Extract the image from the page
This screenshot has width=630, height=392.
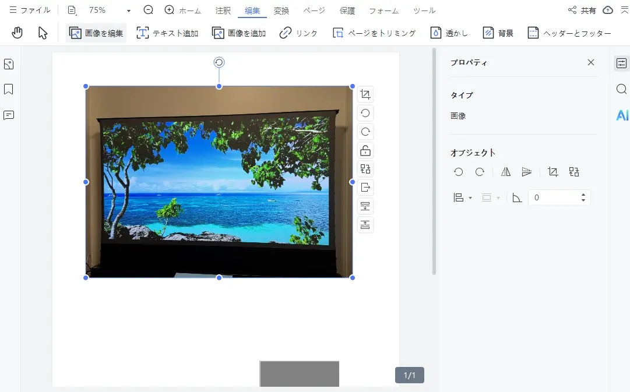click(365, 188)
